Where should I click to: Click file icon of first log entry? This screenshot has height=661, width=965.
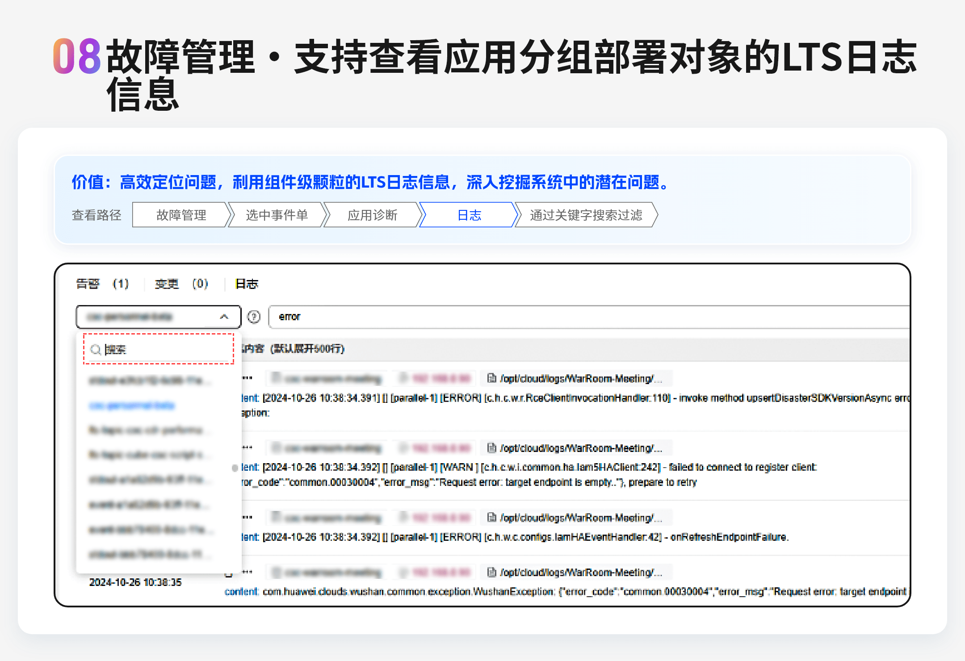point(491,378)
